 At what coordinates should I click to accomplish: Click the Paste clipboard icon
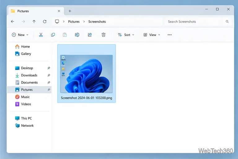pyautogui.click(x=65, y=35)
